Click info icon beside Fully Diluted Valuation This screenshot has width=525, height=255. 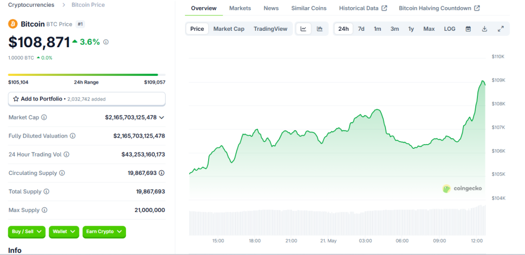[73, 136]
